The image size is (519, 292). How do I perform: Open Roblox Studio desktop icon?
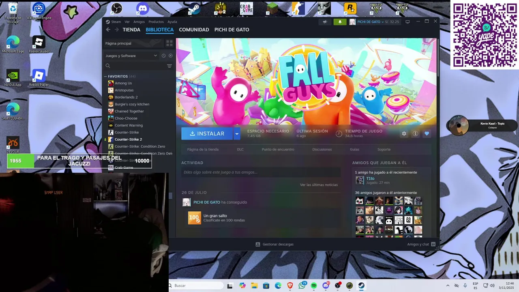39,45
